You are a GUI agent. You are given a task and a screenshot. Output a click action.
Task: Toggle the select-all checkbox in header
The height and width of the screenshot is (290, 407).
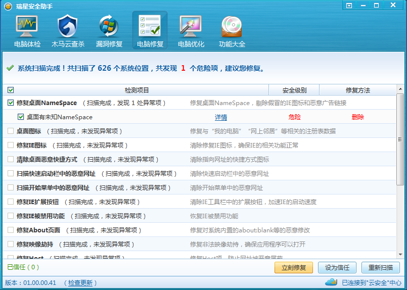tap(11, 90)
